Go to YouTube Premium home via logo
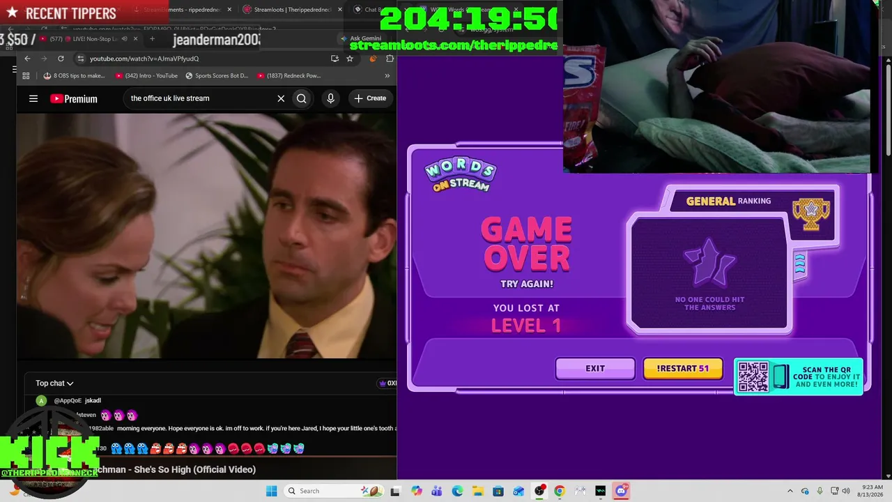Image resolution: width=892 pixels, height=502 pixels. [x=74, y=99]
